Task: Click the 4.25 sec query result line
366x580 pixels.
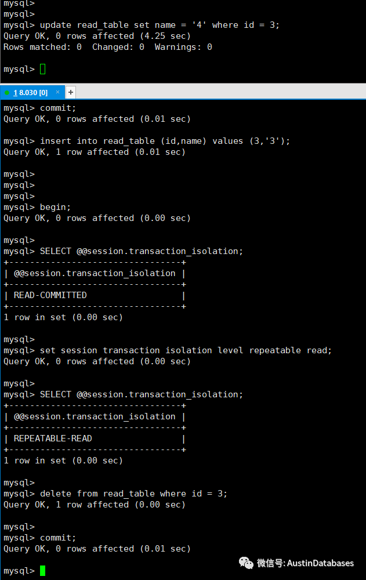Action: pyautogui.click(x=97, y=36)
